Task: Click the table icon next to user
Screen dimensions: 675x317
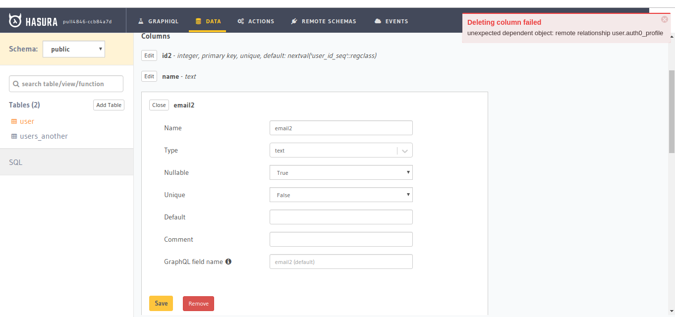Action: pos(14,121)
